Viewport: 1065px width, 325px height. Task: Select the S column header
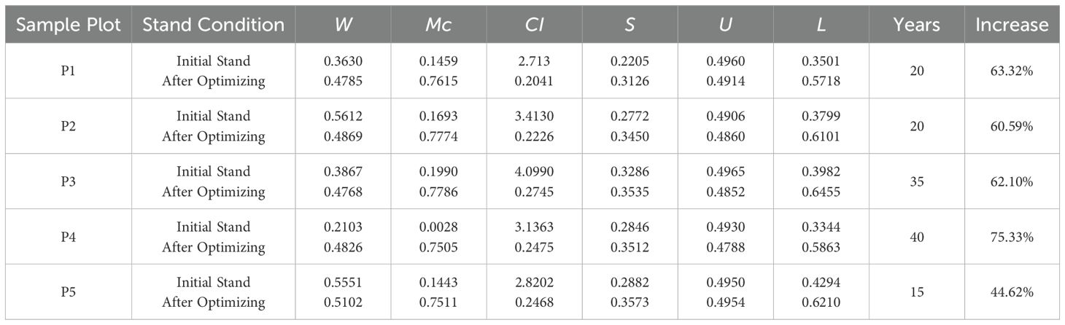[x=630, y=25]
